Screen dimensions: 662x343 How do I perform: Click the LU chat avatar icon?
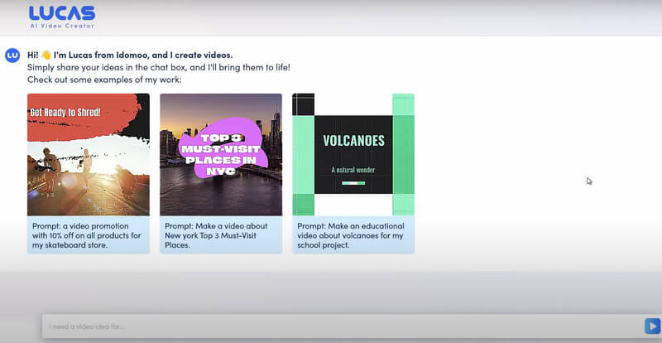click(12, 56)
